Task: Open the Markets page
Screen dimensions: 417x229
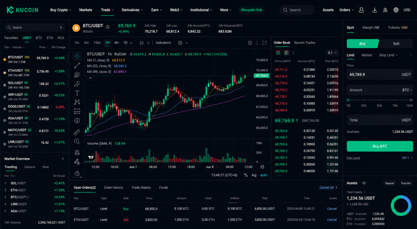Action: tap(86, 10)
